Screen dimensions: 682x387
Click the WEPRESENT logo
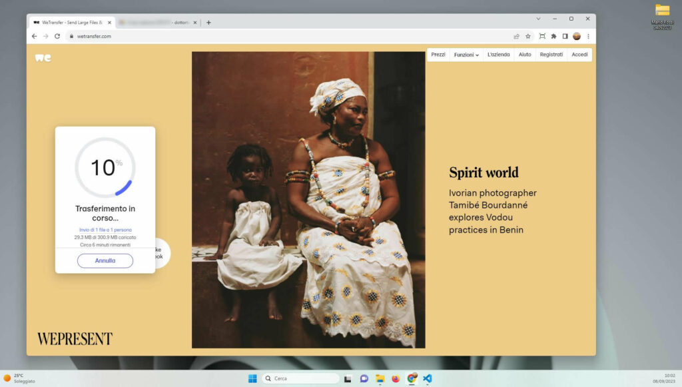pyautogui.click(x=75, y=339)
